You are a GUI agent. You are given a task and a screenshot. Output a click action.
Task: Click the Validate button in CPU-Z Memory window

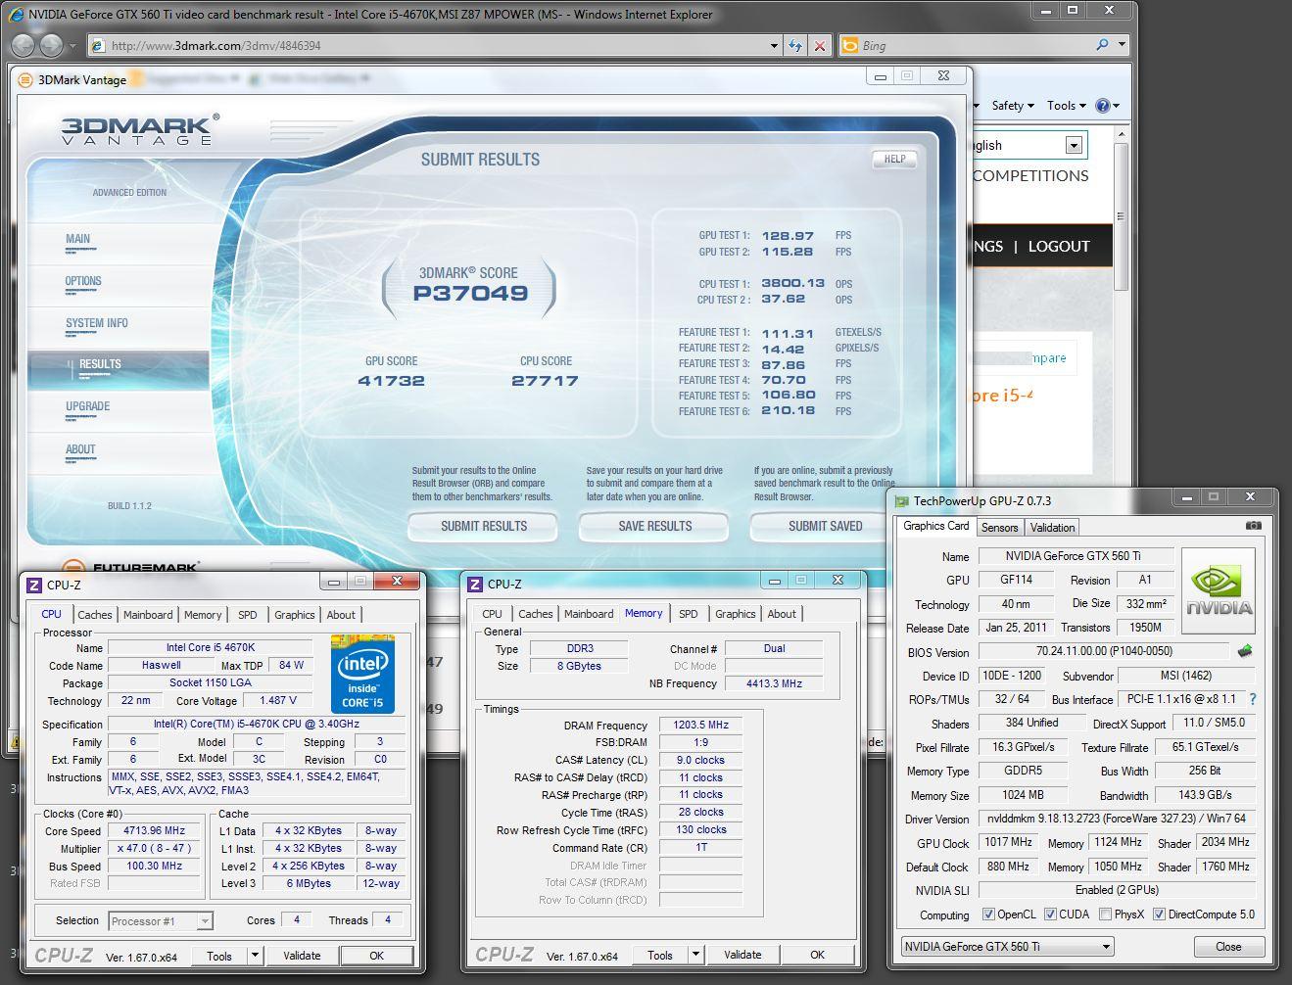pyautogui.click(x=742, y=955)
